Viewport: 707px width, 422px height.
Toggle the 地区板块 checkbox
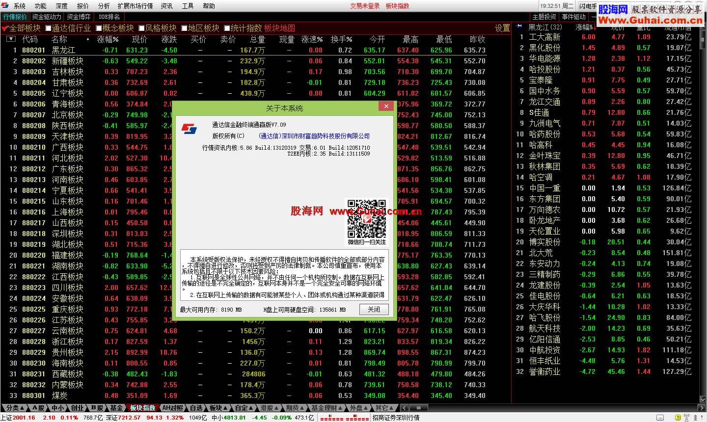coord(184,28)
